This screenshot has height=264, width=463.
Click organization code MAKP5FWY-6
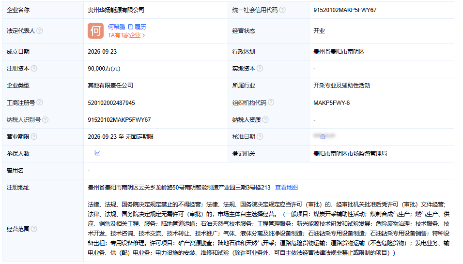pyautogui.click(x=332, y=103)
